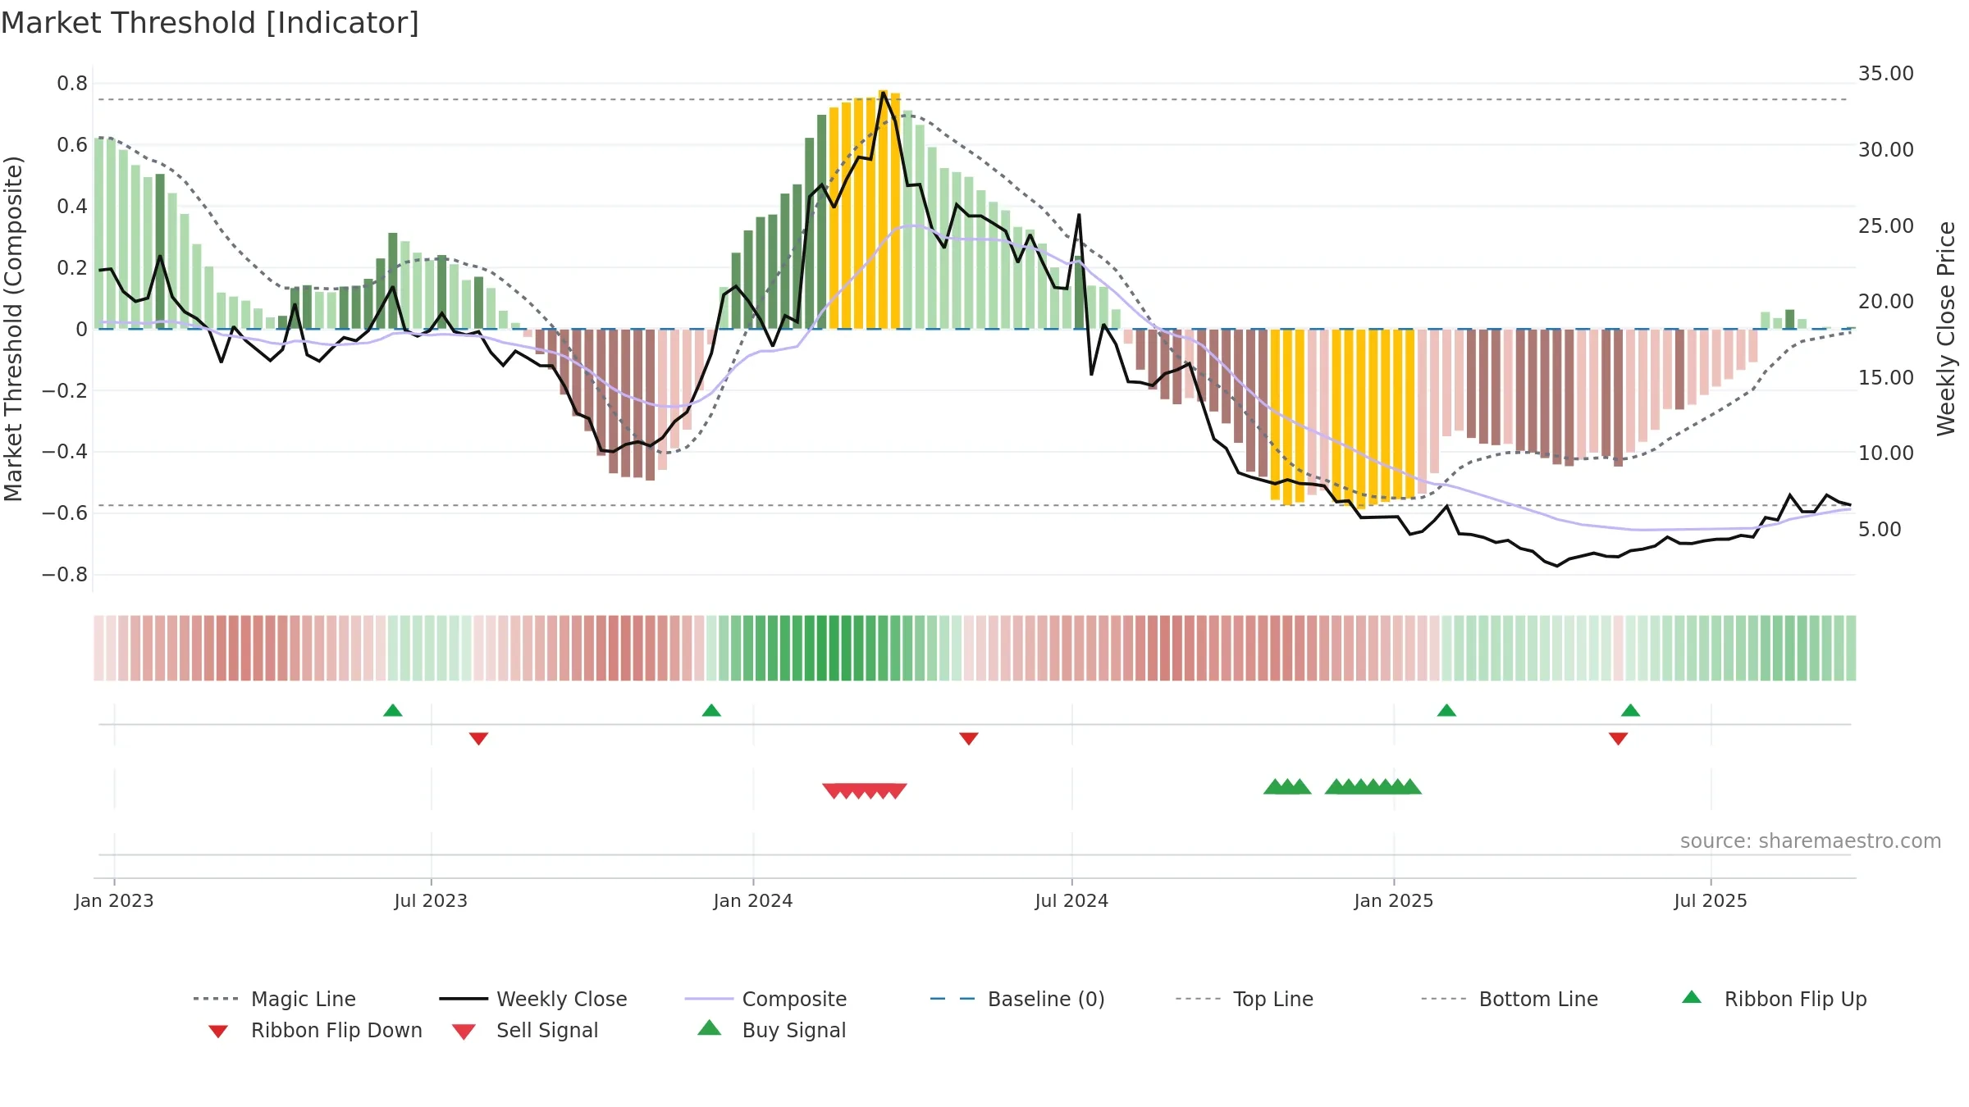Click the 0.6 left axis tick label
The image size is (1969, 1107).
pos(72,145)
